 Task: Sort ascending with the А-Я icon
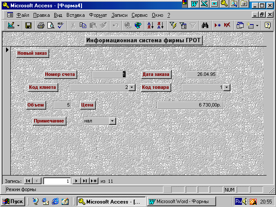[x=151, y=26]
